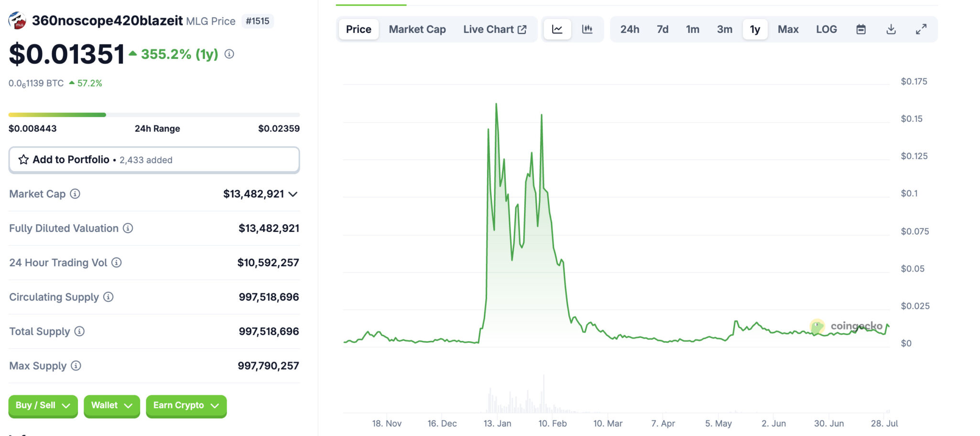Open the Wallet dropdown

tap(111, 405)
